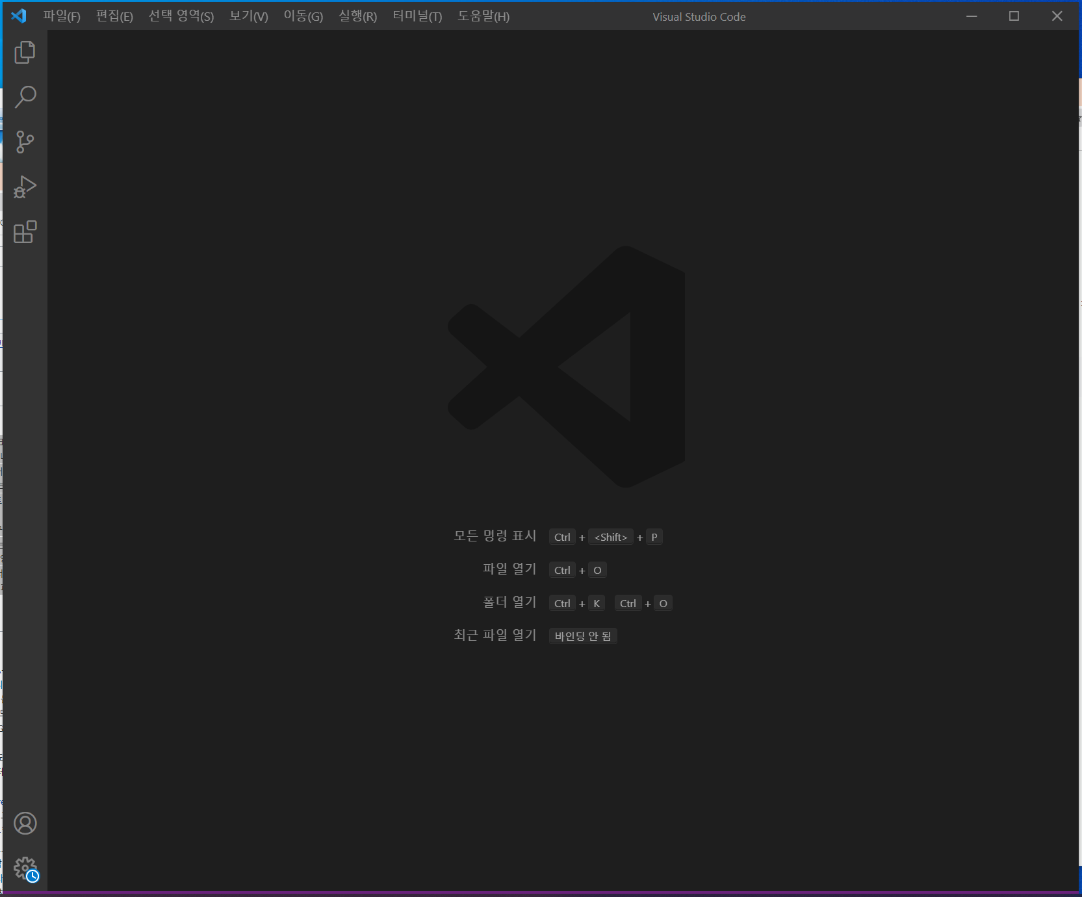Image resolution: width=1082 pixels, height=897 pixels.
Task: Close the Visual Studio Code window
Action: (1057, 16)
